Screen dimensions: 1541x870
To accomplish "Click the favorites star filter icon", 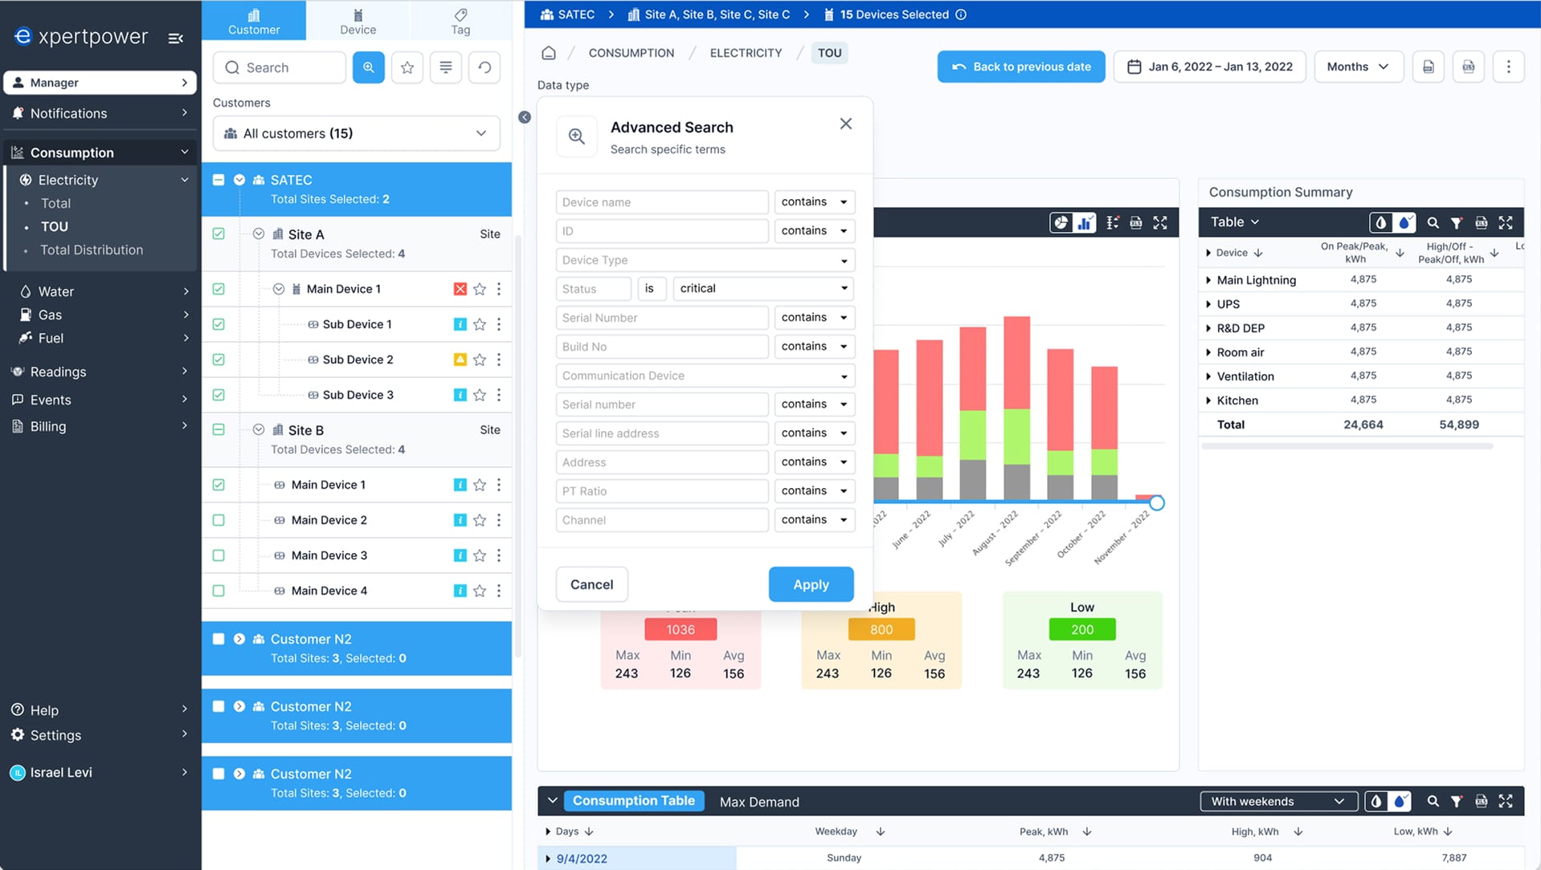I will coord(407,67).
